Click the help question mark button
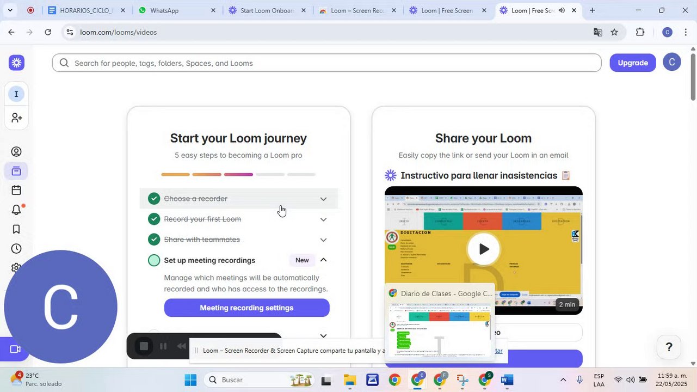The image size is (697, 392). coord(669,347)
